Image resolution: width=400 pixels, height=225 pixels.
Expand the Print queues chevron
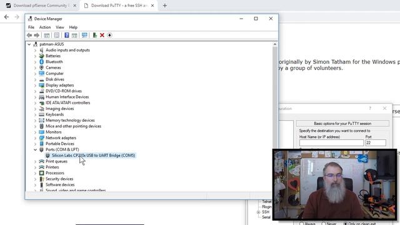(35, 161)
